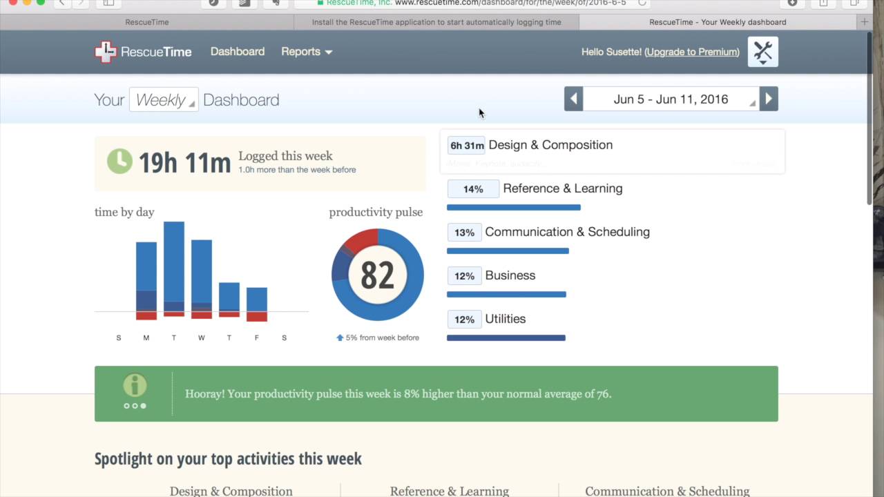Viewport: 884px width, 497px height.
Task: Open Safari's downloads list
Action: (793, 3)
